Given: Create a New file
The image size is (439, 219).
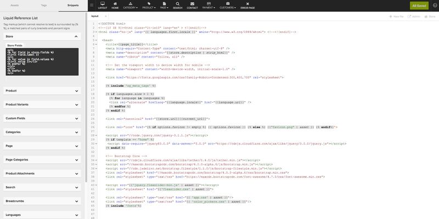Looking at the screenshot, I should pyautogui.click(x=396, y=16).
